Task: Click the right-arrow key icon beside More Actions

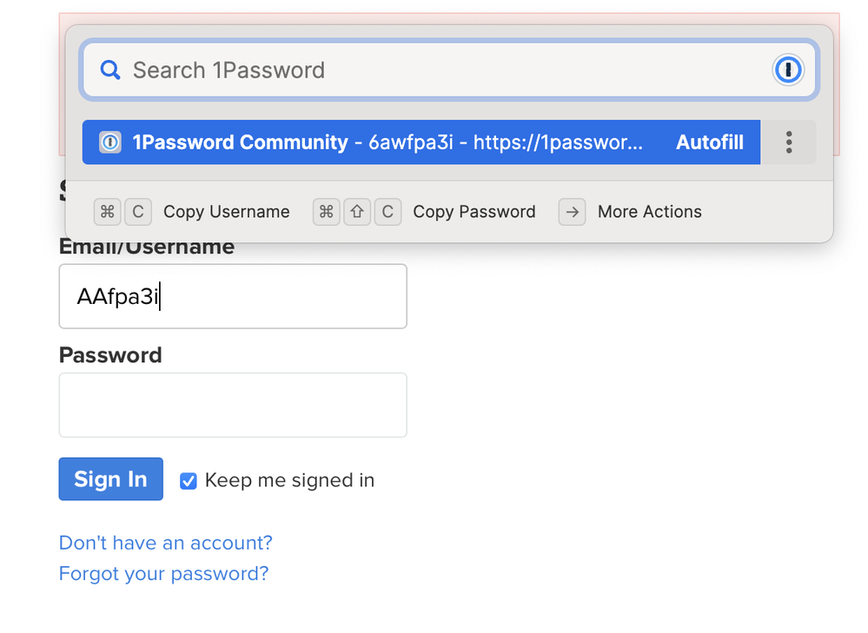Action: pos(572,212)
